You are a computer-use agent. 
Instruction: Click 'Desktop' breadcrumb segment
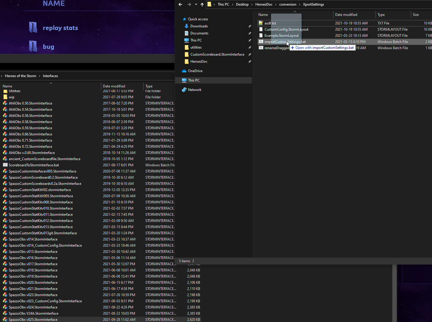[242, 4]
